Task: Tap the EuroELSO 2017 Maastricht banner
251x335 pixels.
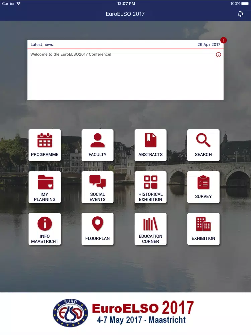Action: tap(125, 313)
